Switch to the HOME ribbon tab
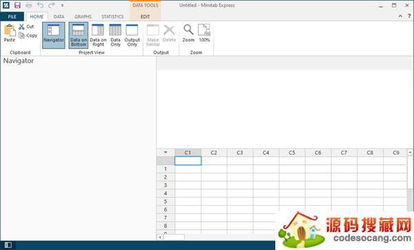Screen dimensions: 414x250 [37, 17]
